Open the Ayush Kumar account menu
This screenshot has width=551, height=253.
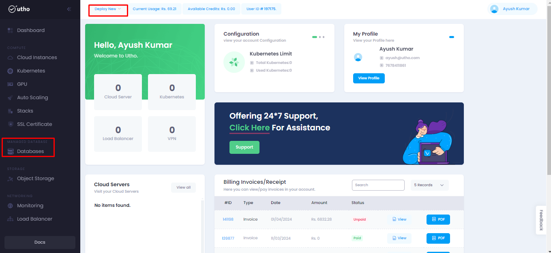click(x=512, y=9)
